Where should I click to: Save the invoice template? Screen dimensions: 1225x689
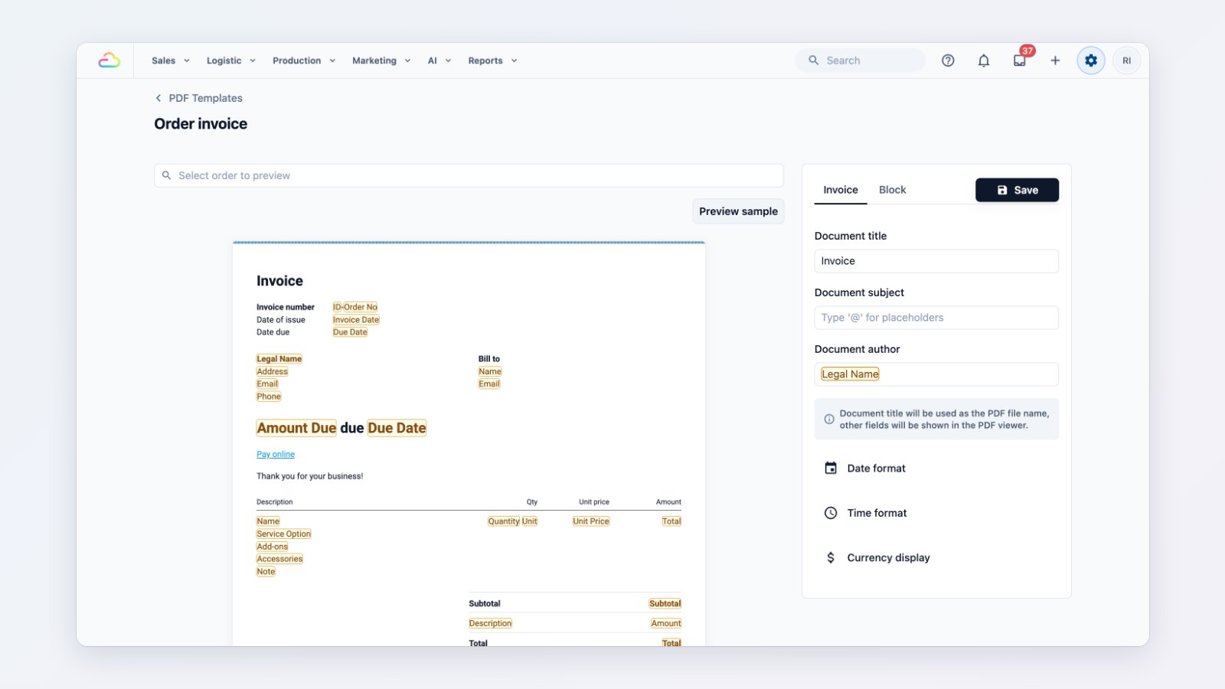(1017, 190)
